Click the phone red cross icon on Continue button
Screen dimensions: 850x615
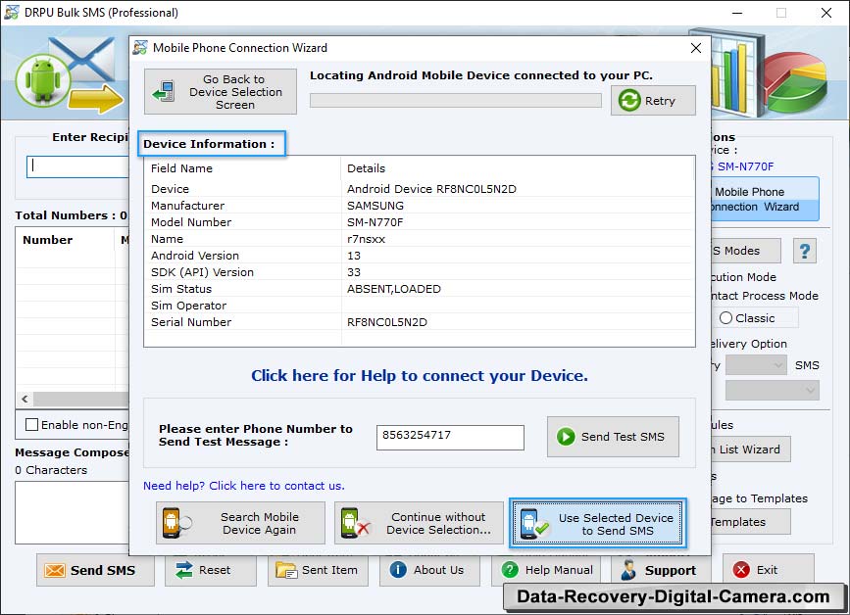point(355,523)
